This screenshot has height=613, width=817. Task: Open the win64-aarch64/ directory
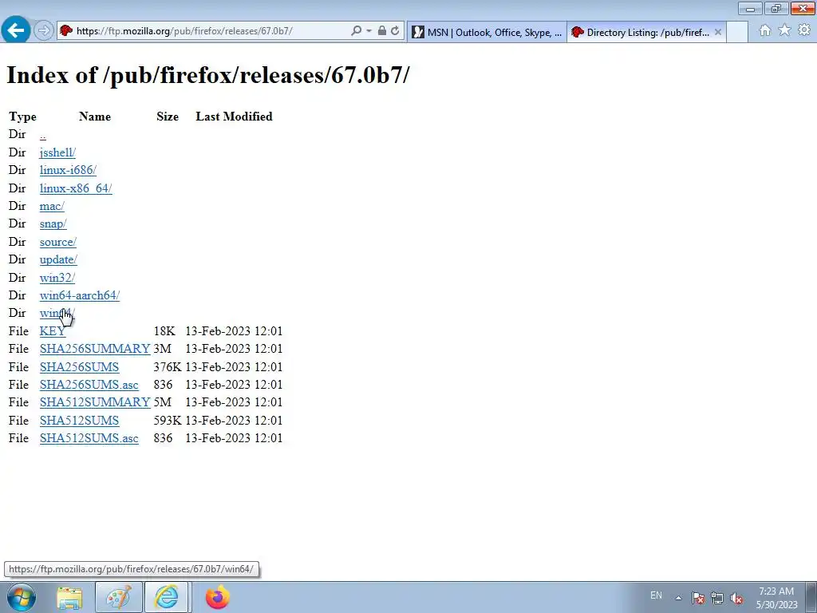(80, 295)
